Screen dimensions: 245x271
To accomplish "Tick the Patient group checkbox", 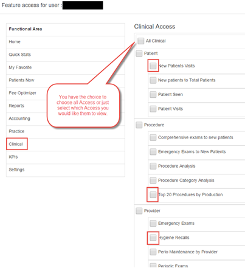I will (x=139, y=53).
